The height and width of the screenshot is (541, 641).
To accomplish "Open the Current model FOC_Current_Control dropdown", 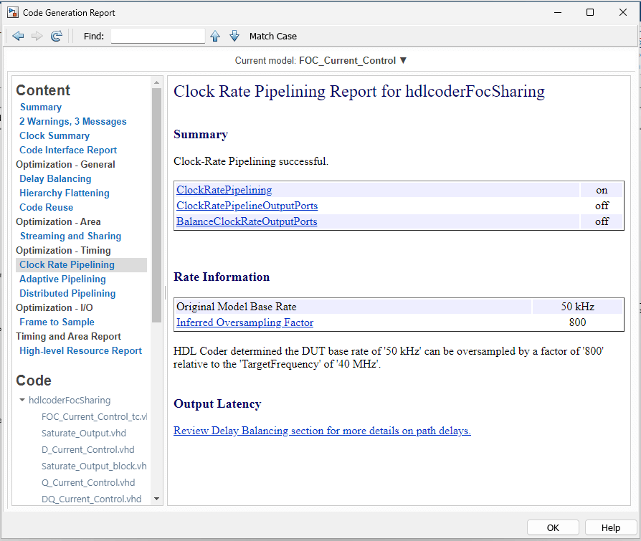I will tap(353, 61).
